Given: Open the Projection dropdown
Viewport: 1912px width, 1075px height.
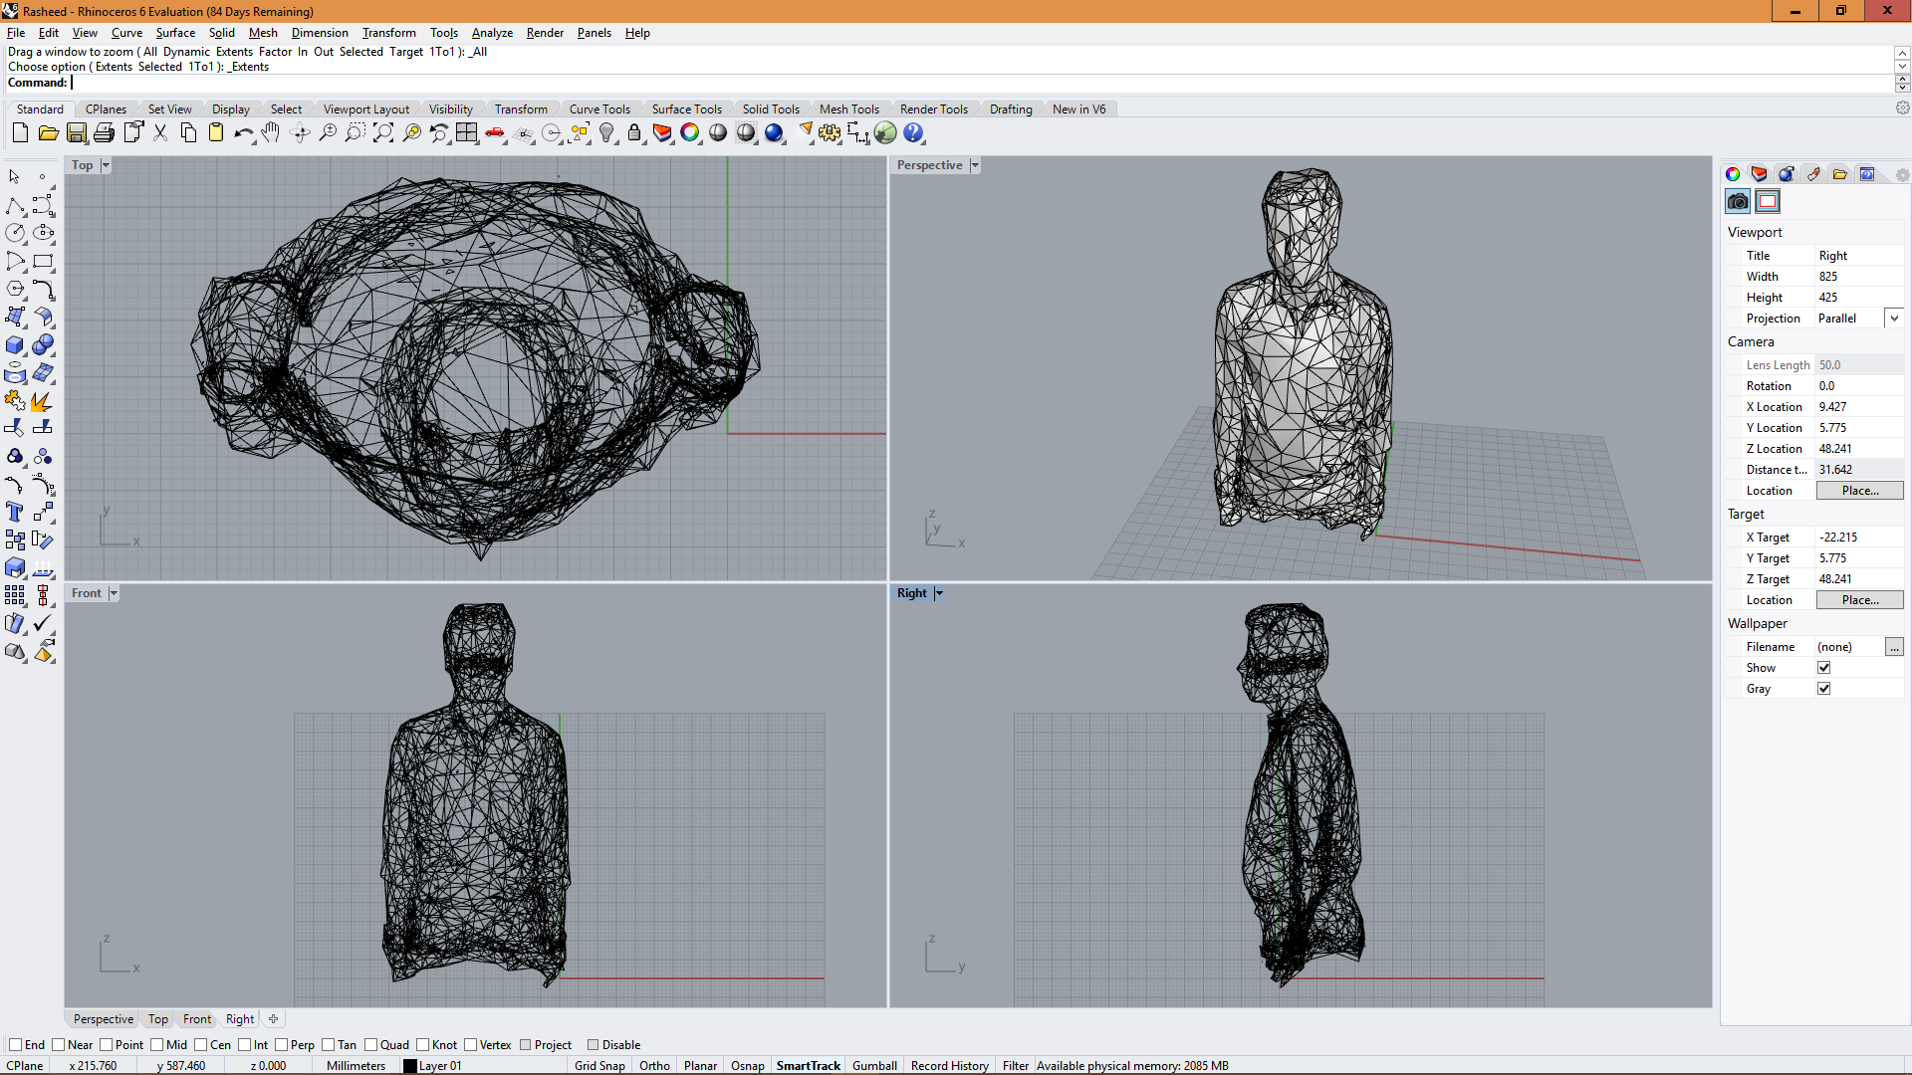Looking at the screenshot, I should (x=1894, y=319).
